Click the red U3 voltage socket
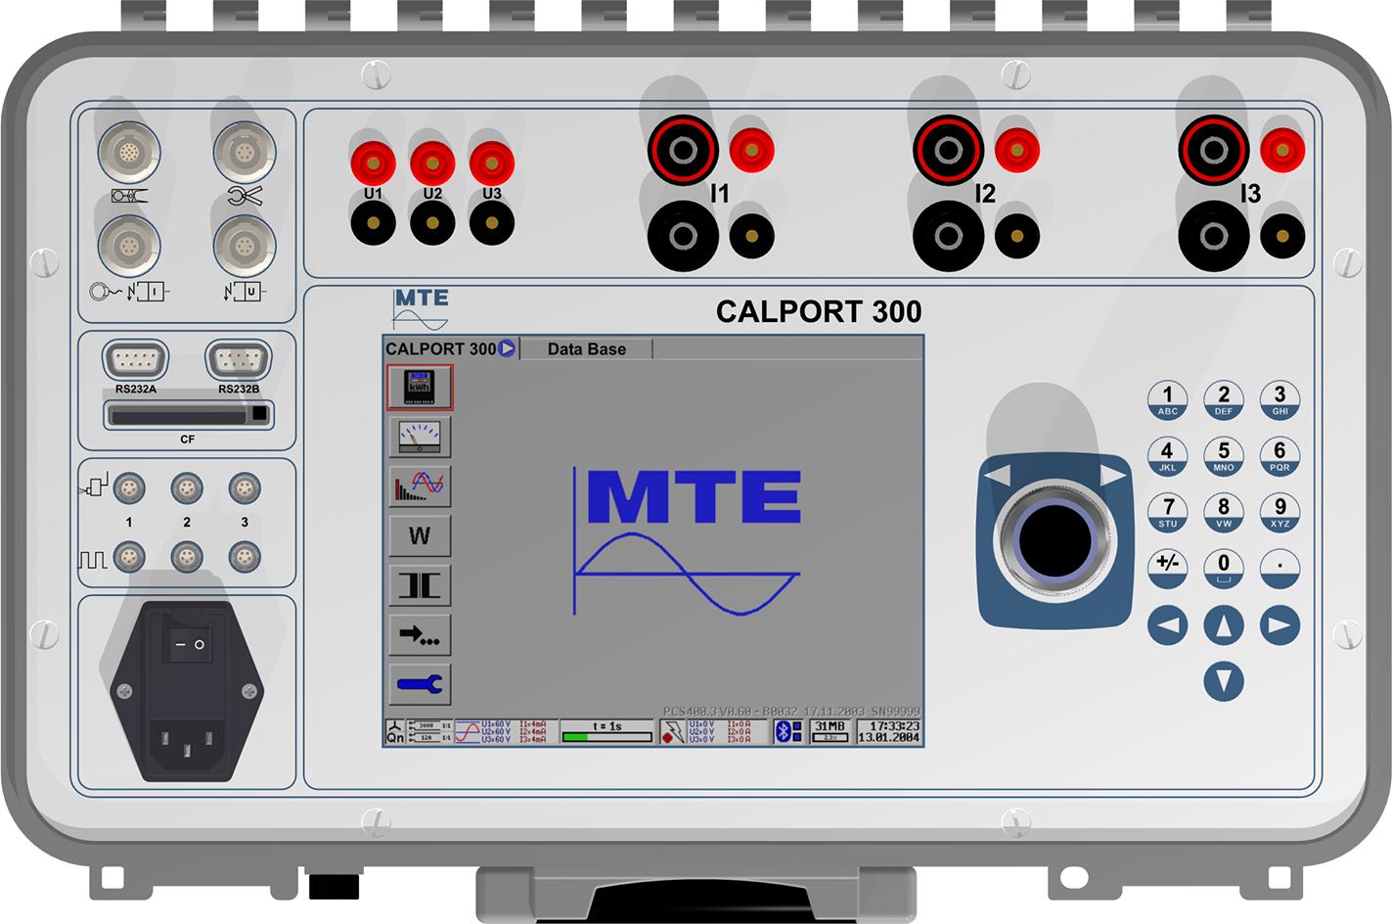The height and width of the screenshot is (924, 1392). pos(492,162)
